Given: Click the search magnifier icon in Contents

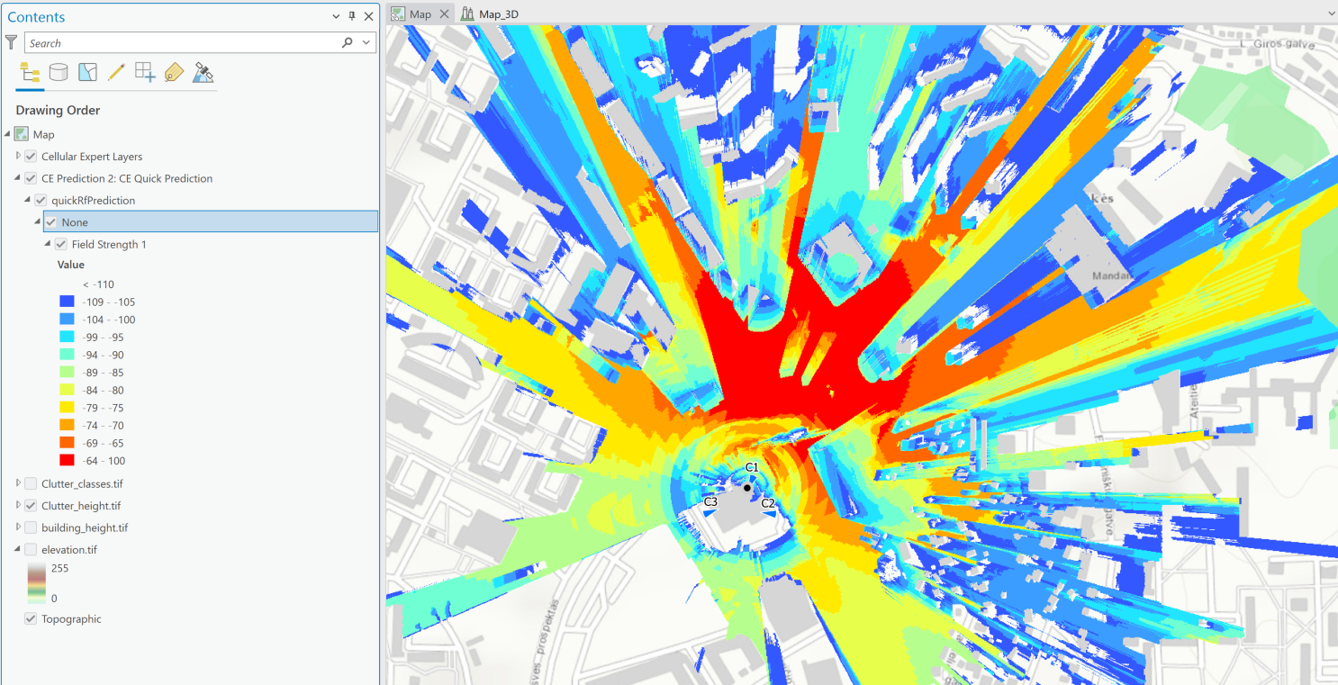Looking at the screenshot, I should click(x=348, y=42).
